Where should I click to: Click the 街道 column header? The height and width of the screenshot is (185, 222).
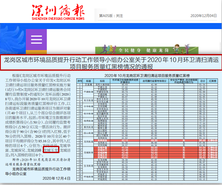pos(88,81)
